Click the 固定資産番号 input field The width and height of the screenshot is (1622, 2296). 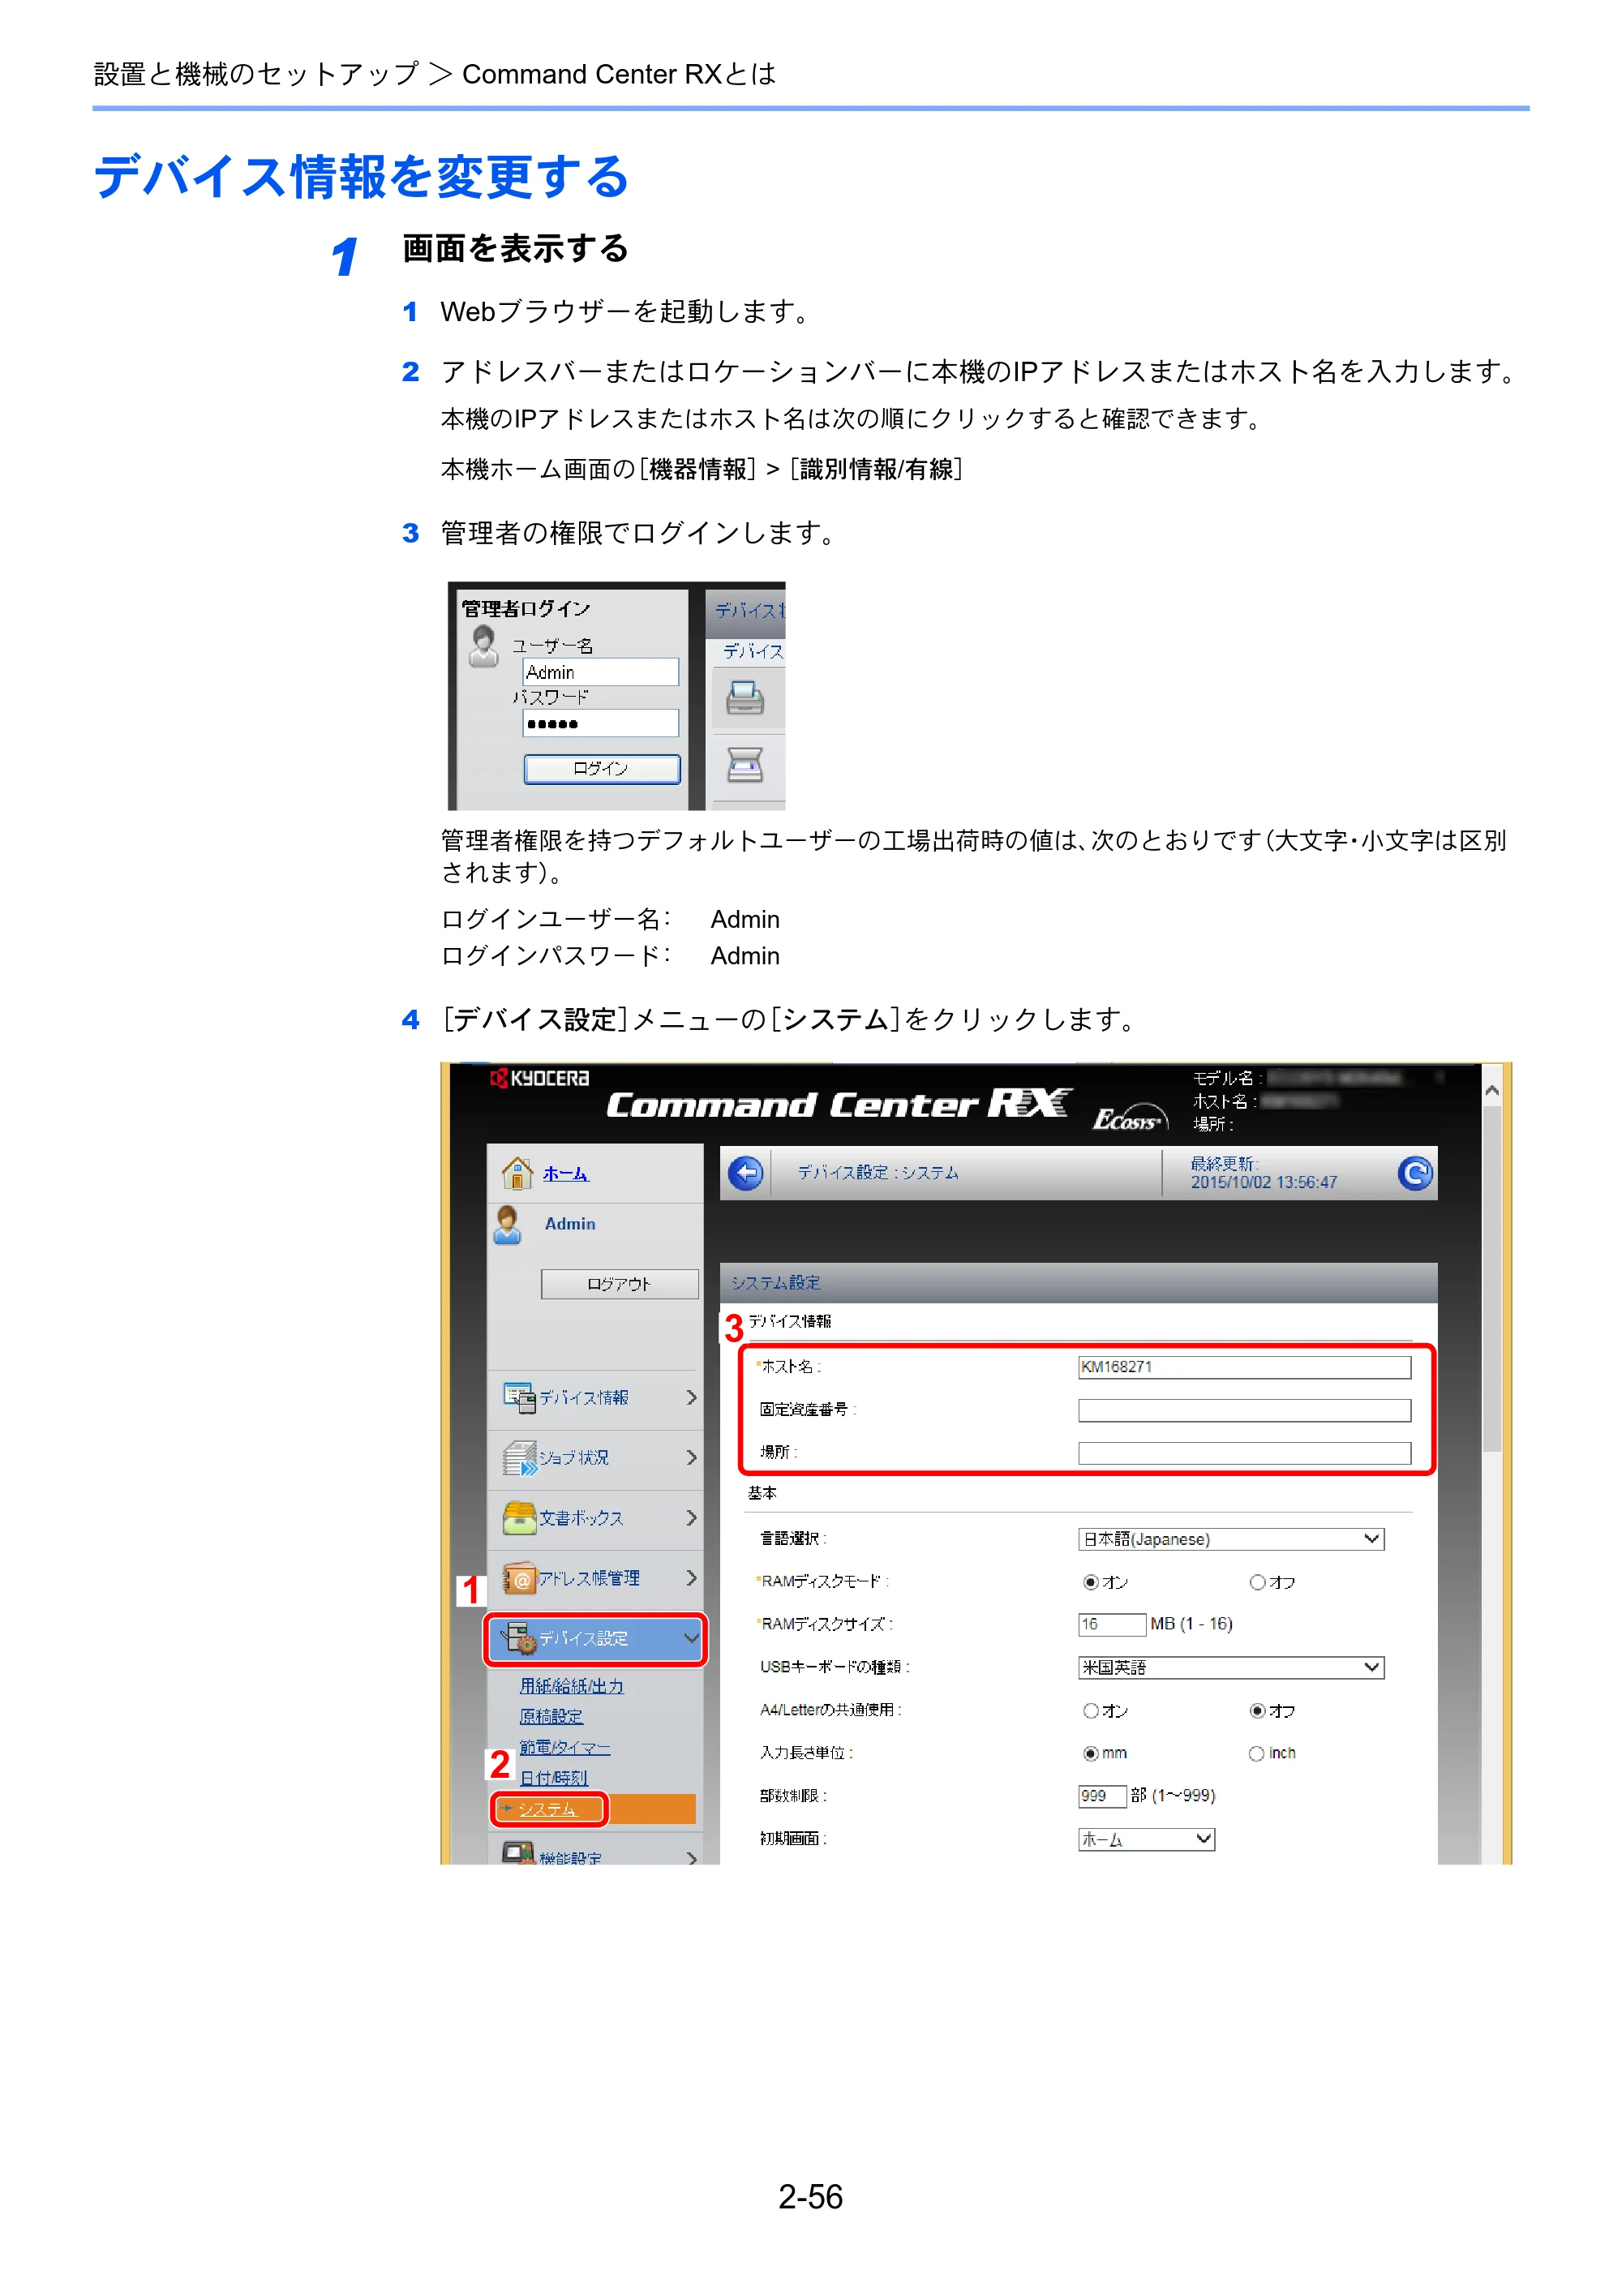(1244, 1410)
